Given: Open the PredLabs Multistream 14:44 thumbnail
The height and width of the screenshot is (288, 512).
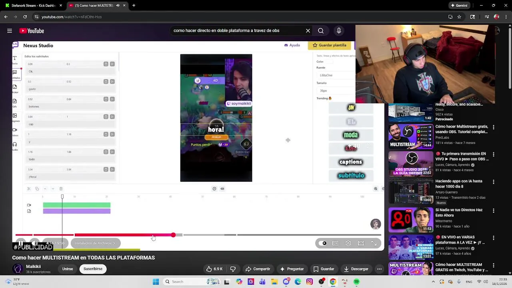Looking at the screenshot, I should (411, 137).
